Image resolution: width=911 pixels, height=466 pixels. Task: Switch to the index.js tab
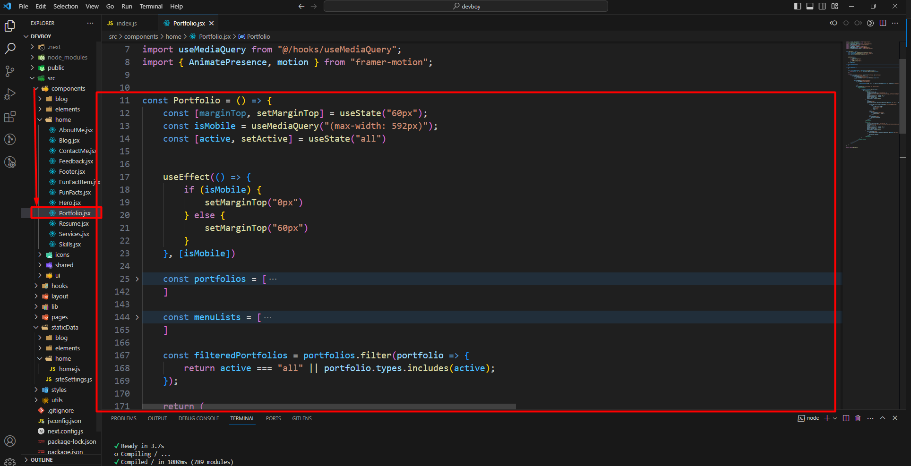tap(126, 23)
